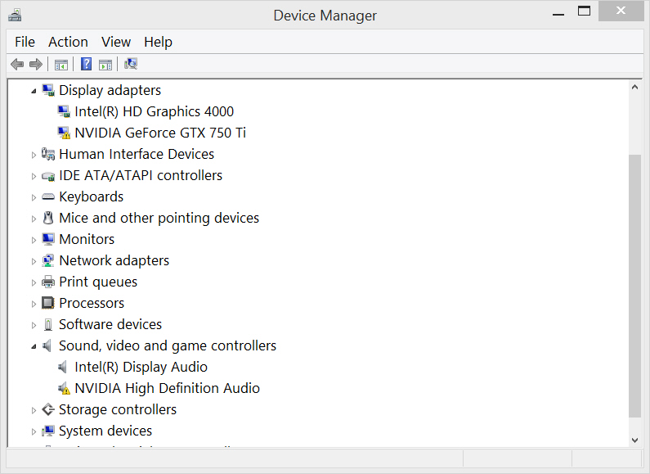Viewport: 650px width, 474px height.
Task: Click the Network adapters icon
Action: tap(48, 260)
